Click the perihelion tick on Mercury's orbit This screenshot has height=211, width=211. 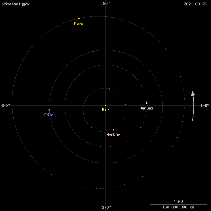pyautogui.click(x=110, y=88)
